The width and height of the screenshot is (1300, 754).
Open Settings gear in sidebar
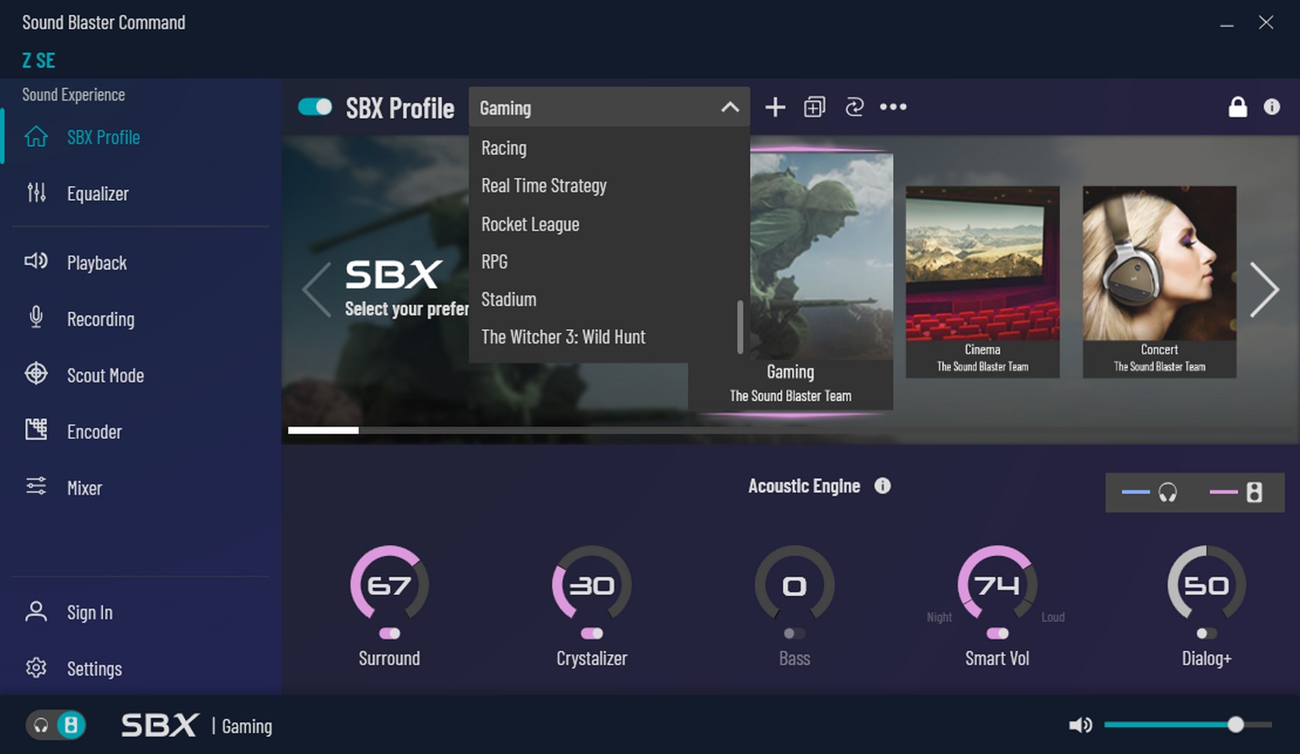pyautogui.click(x=36, y=668)
